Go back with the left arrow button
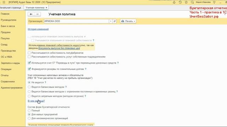 (31, 14)
